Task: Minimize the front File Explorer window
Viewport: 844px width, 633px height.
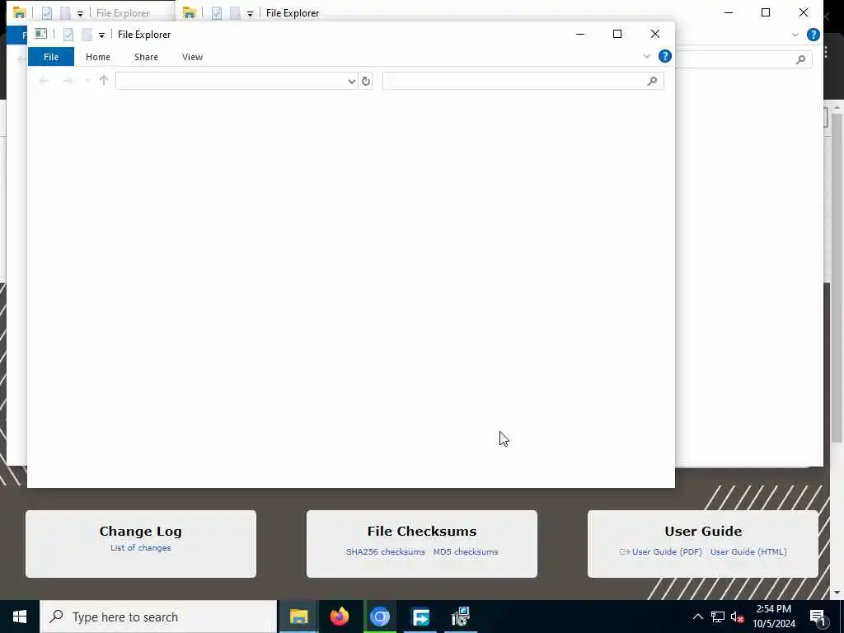Action: pos(580,34)
